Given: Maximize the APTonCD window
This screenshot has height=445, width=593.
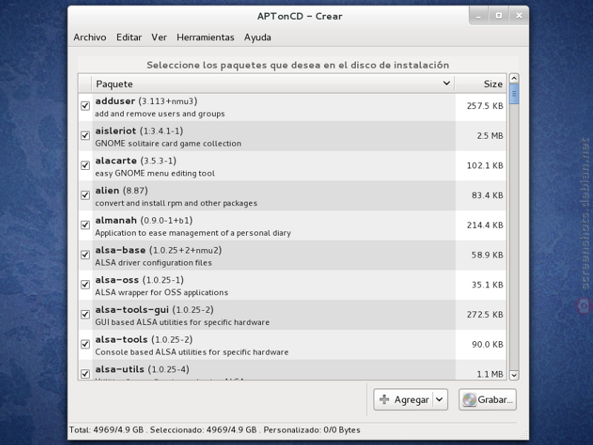Looking at the screenshot, I should [x=499, y=16].
